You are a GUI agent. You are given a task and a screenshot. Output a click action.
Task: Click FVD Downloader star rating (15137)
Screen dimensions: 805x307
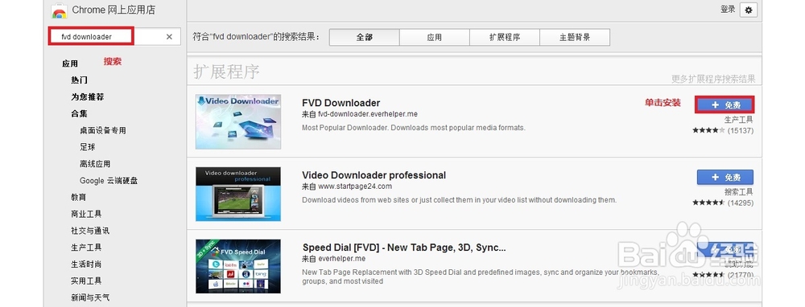click(x=723, y=131)
